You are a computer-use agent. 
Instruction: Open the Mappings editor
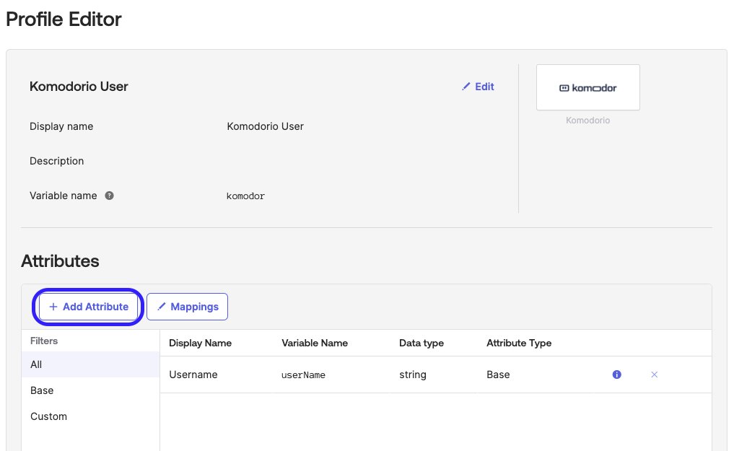[x=187, y=307]
